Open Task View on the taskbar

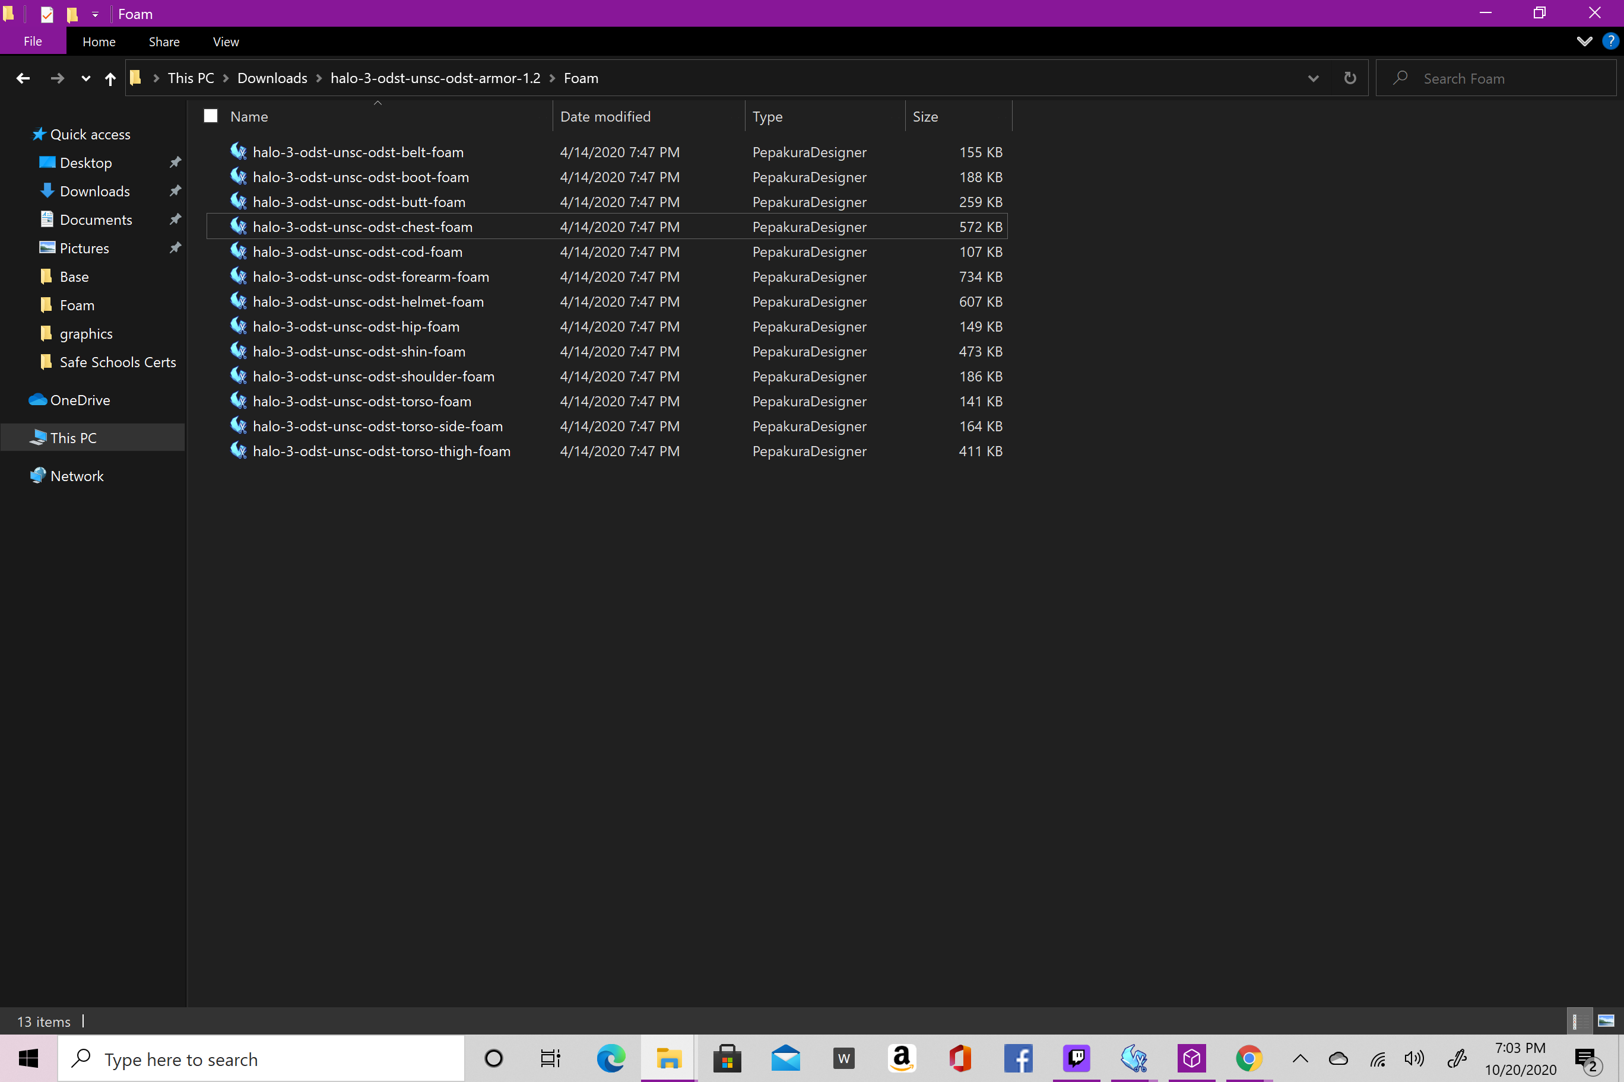point(550,1057)
